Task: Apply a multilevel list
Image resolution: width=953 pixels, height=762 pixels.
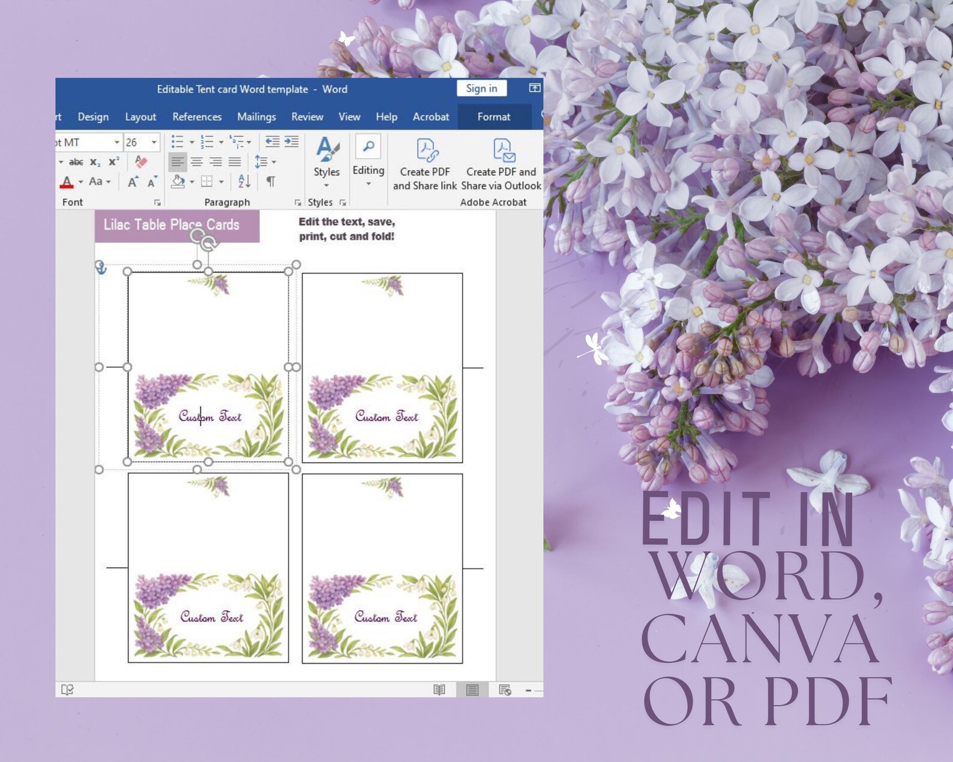Action: point(238,142)
